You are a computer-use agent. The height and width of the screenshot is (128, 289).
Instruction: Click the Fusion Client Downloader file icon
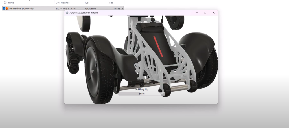pos(7,8)
